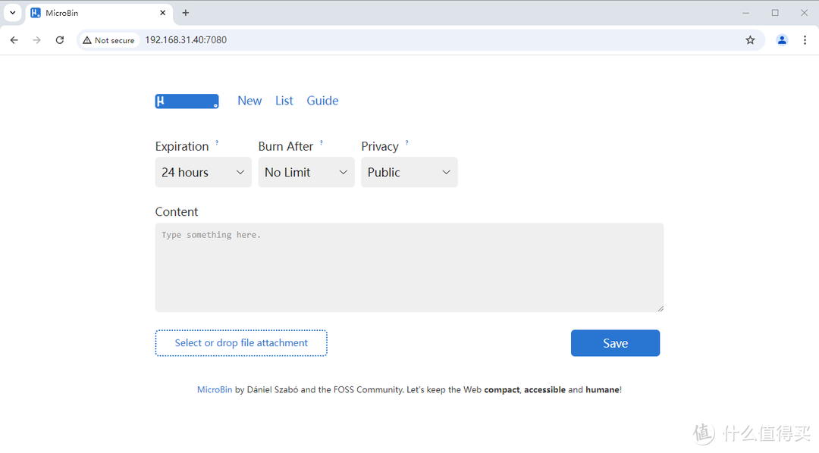Expand the Expiration dropdown showing 24 hours
The image size is (819, 453).
pyautogui.click(x=203, y=173)
